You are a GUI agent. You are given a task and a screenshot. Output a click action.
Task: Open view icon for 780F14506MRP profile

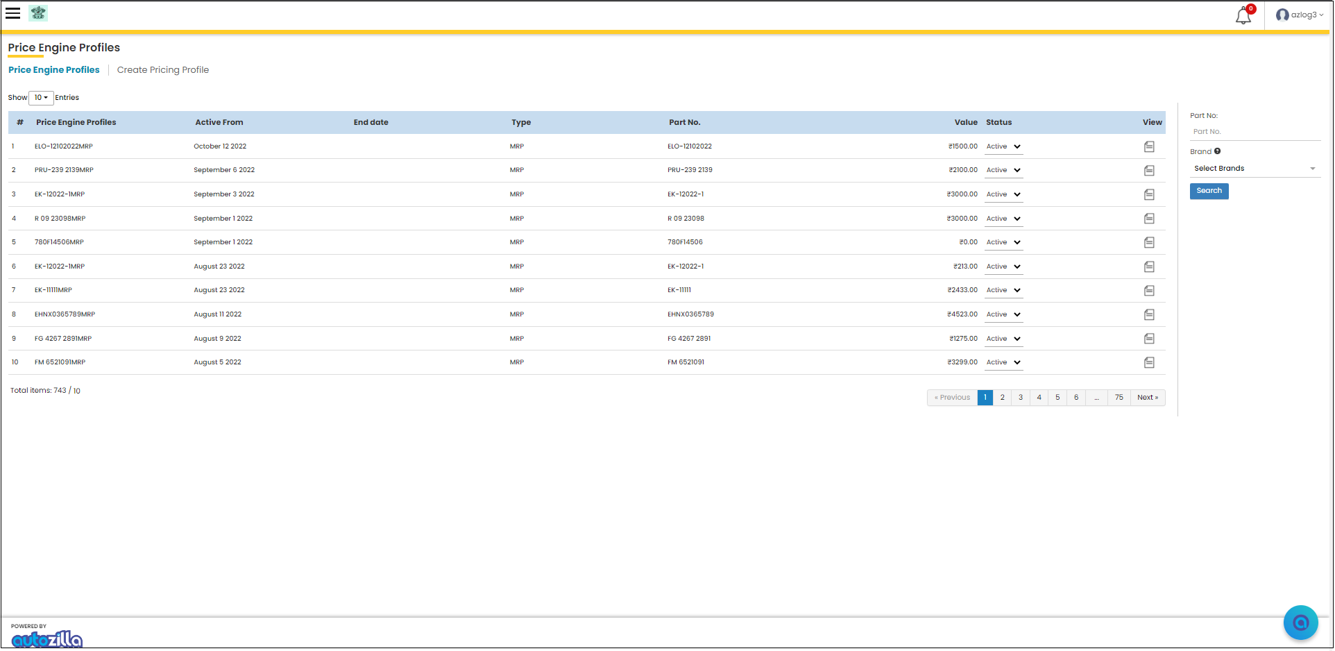[1148, 243]
